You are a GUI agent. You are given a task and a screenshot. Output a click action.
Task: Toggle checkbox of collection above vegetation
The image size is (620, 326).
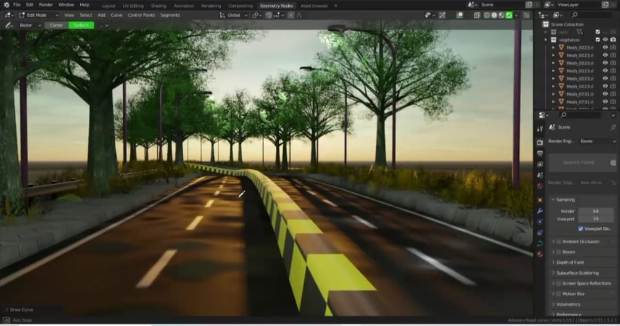(597, 32)
